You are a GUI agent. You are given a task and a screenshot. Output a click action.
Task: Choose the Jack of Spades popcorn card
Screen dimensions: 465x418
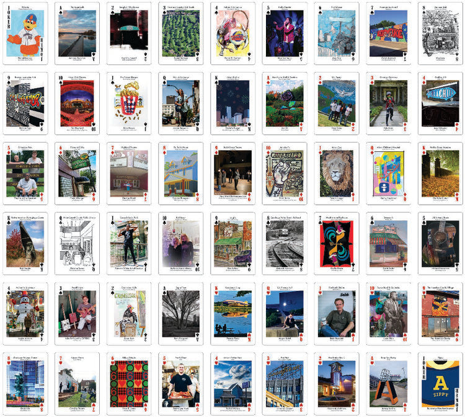coord(129,104)
